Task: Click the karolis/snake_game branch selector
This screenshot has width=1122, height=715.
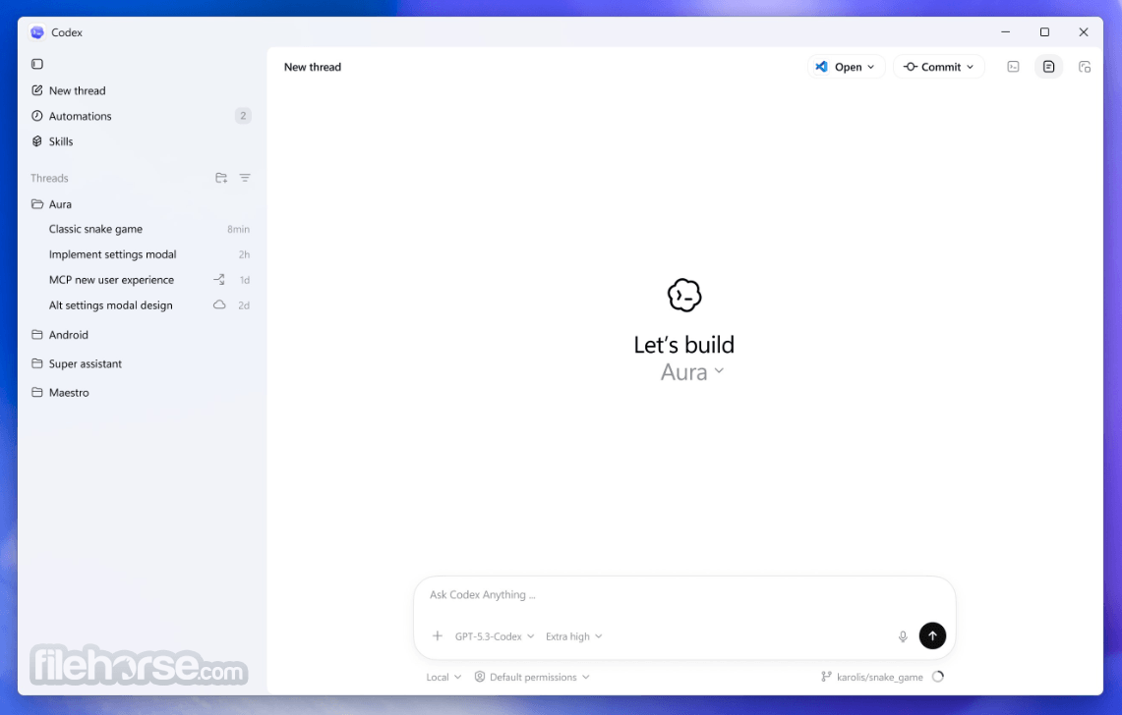Action: click(871, 677)
